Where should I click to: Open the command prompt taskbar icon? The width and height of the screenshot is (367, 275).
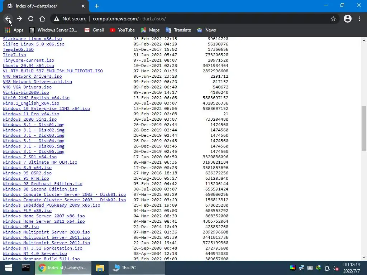[26, 268]
